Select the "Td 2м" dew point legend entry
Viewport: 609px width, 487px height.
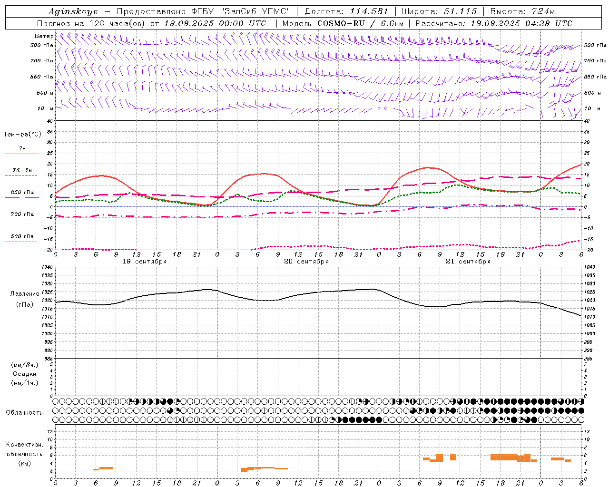tap(22, 170)
